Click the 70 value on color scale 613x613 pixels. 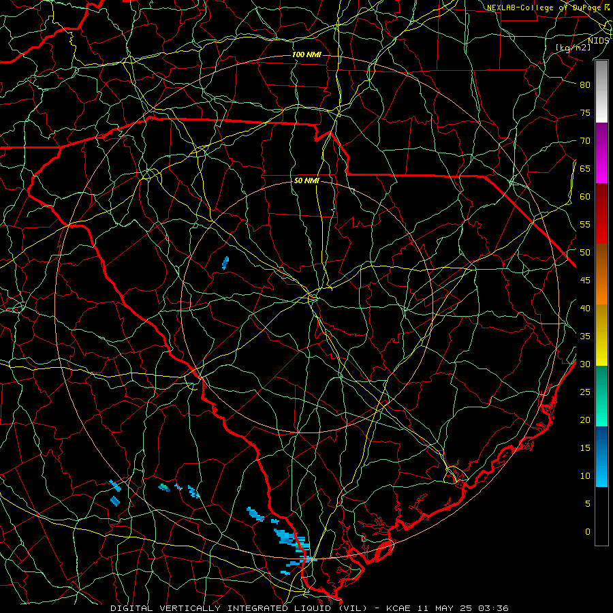[585, 141]
